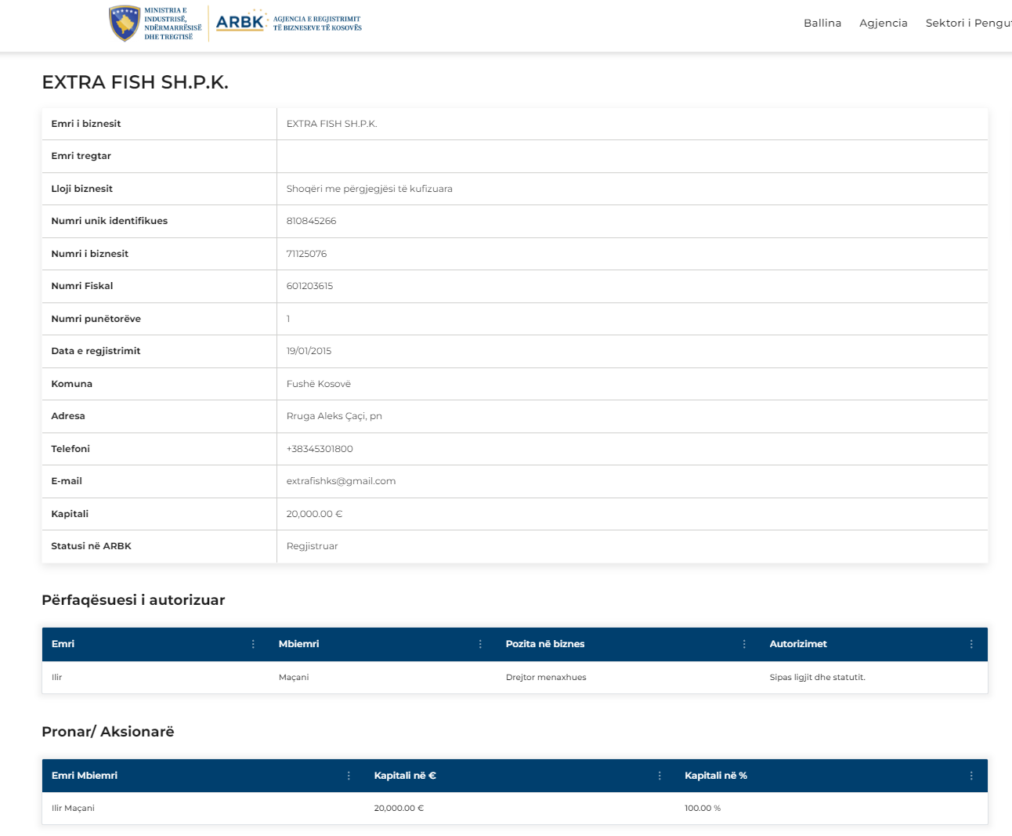Click the first name cell Ilir
Image resolution: width=1012 pixels, height=836 pixels.
57,678
